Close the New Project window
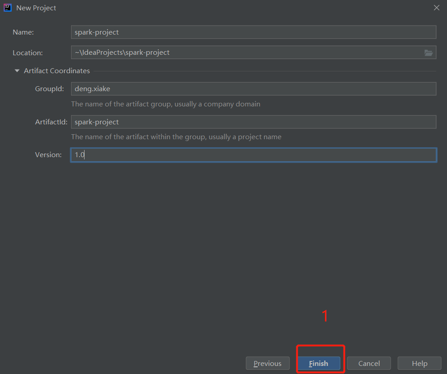This screenshot has width=447, height=374. point(437,8)
